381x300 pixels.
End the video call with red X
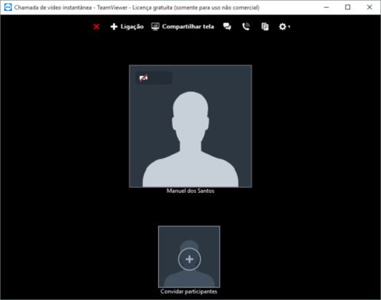click(97, 27)
